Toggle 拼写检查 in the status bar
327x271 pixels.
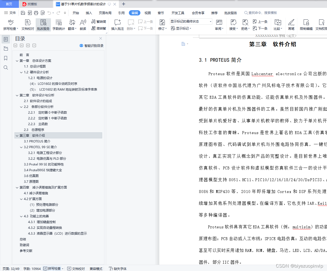click(x=53, y=269)
